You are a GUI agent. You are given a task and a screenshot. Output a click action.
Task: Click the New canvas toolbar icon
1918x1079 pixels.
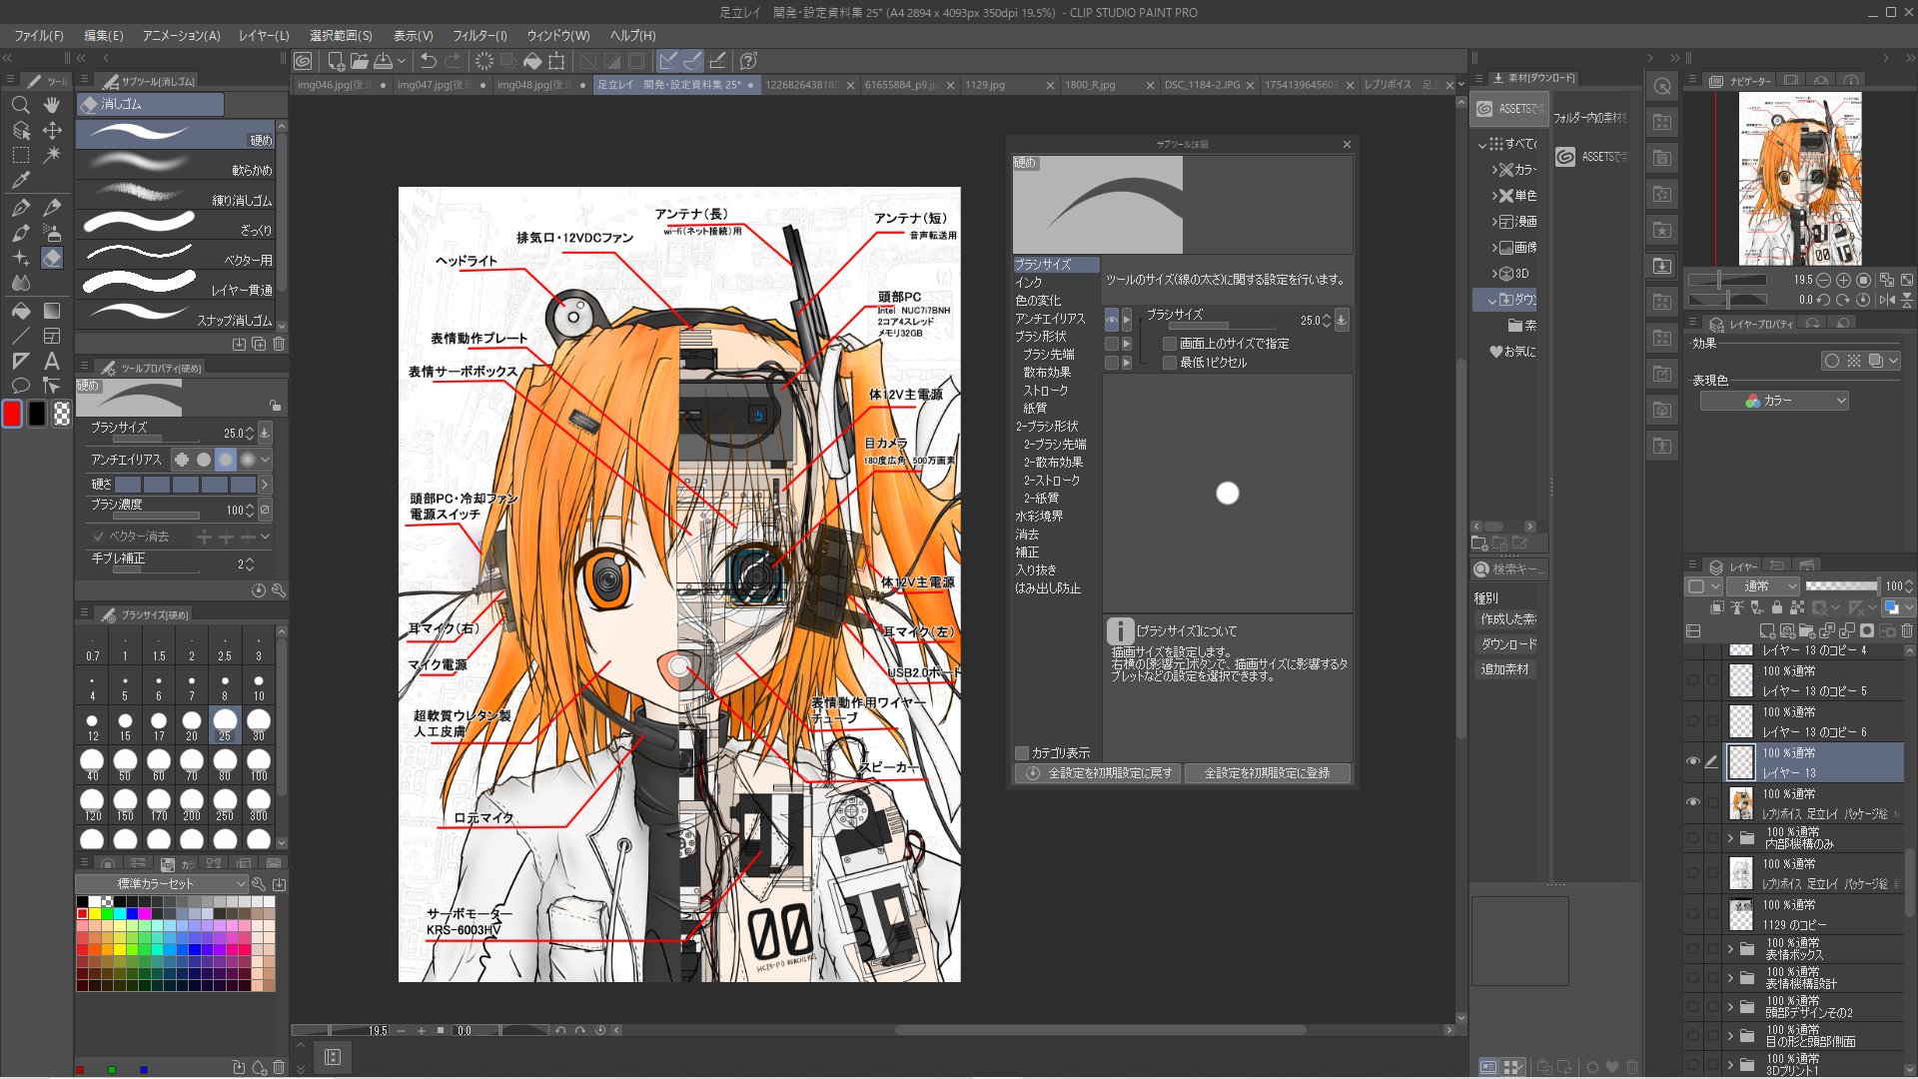[x=336, y=61]
